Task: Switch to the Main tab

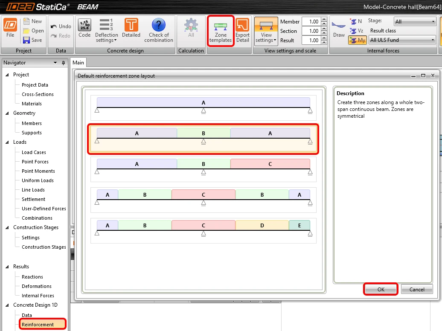Action: pyautogui.click(x=78, y=63)
